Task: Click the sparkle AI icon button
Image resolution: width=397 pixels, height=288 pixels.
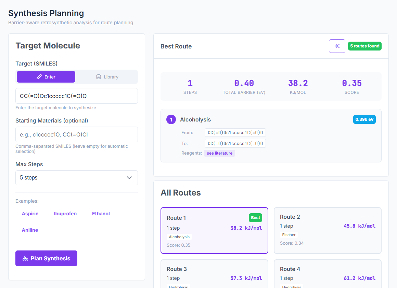Action: (337, 46)
